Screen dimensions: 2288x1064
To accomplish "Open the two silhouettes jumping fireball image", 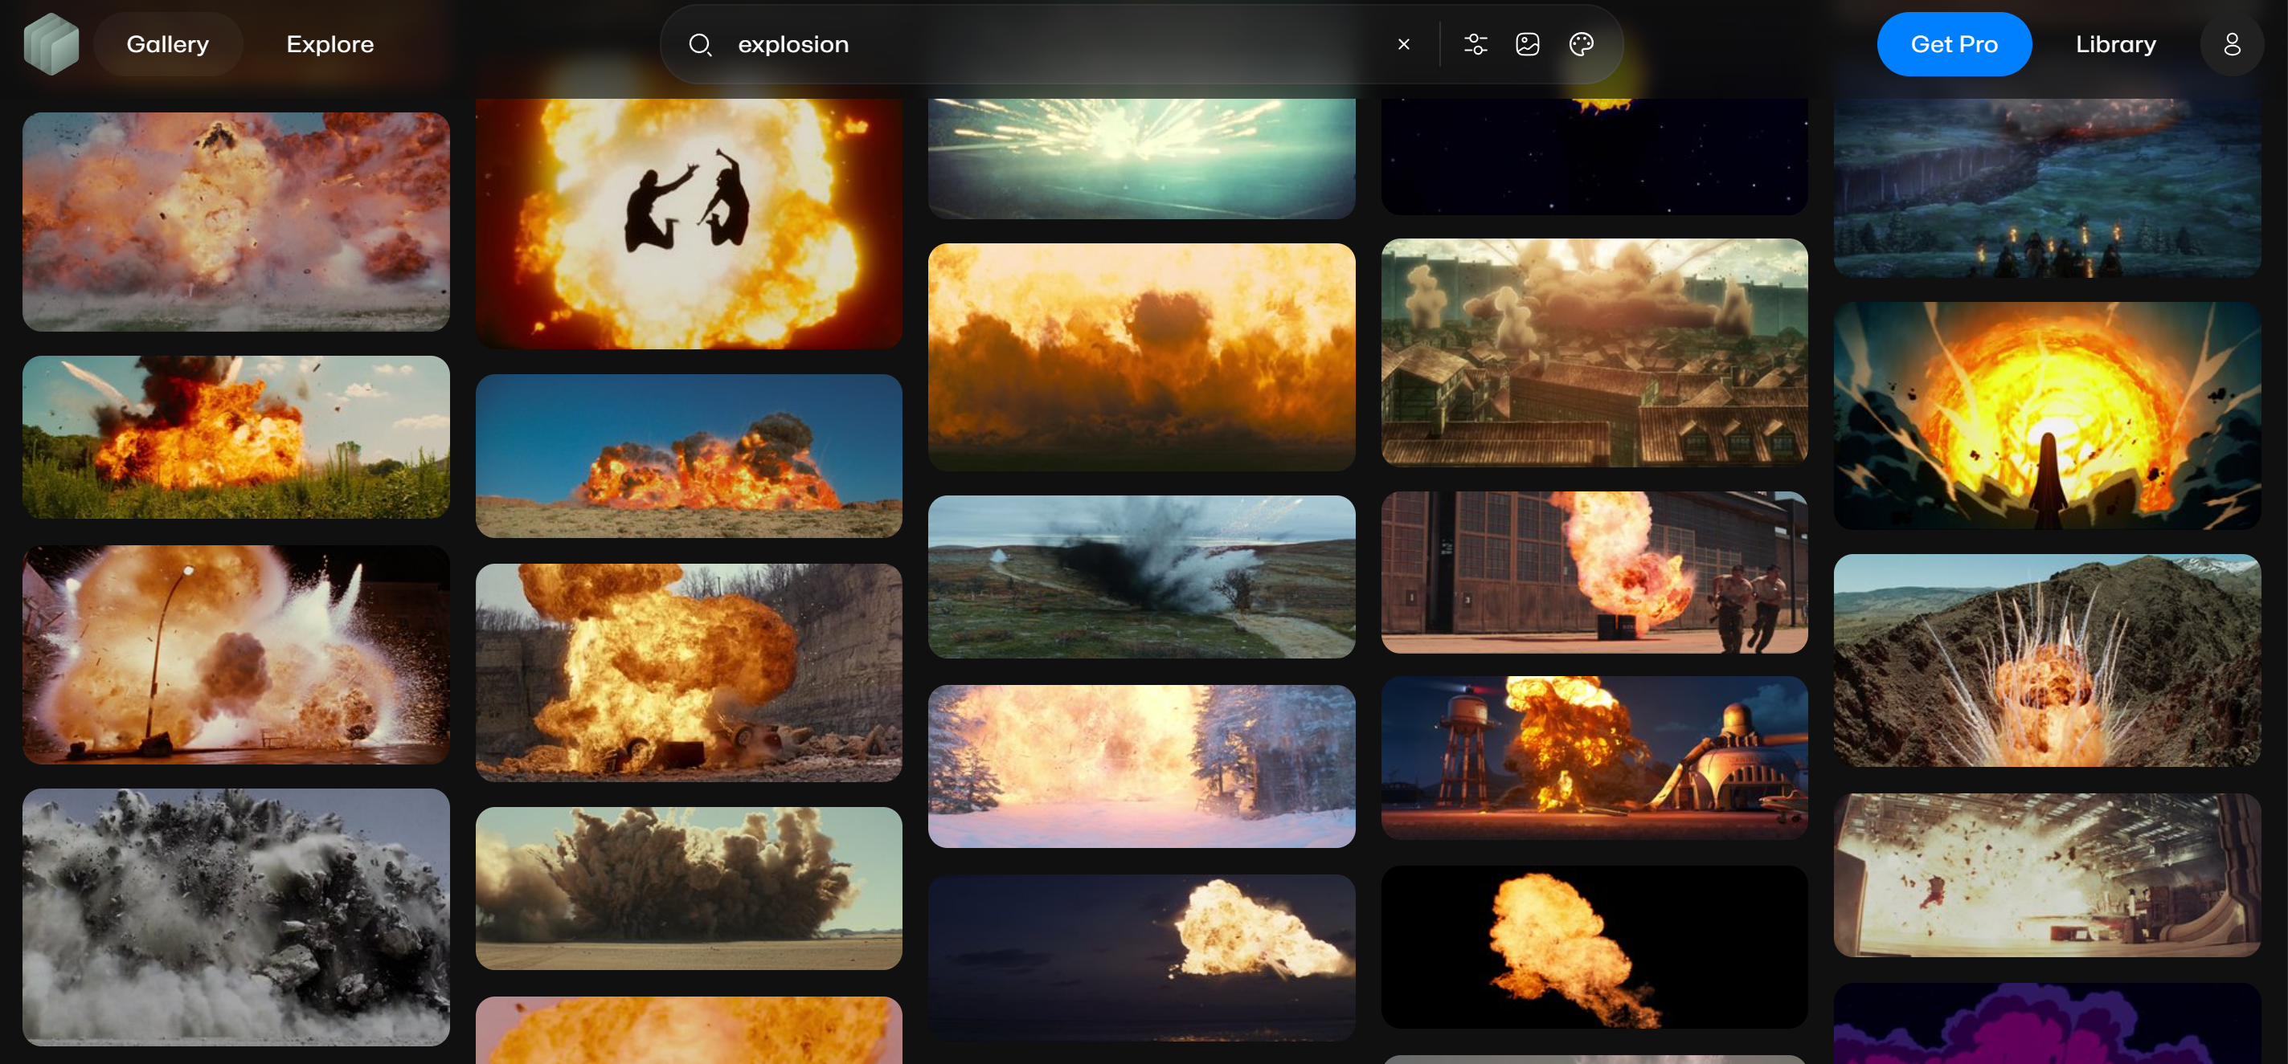I will (689, 222).
